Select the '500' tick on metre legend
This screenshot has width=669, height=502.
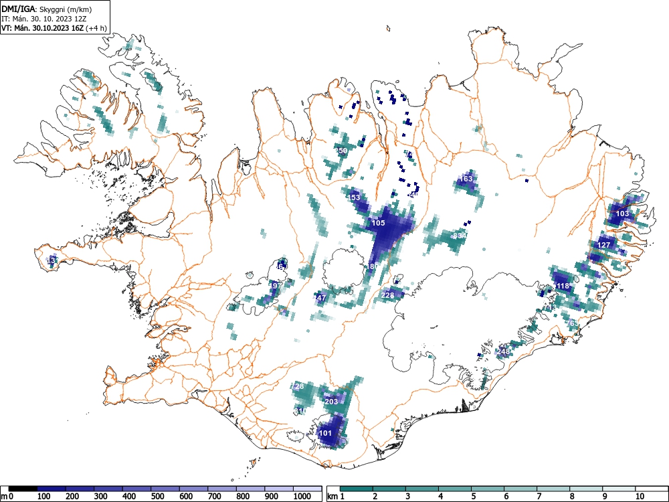pos(158,497)
